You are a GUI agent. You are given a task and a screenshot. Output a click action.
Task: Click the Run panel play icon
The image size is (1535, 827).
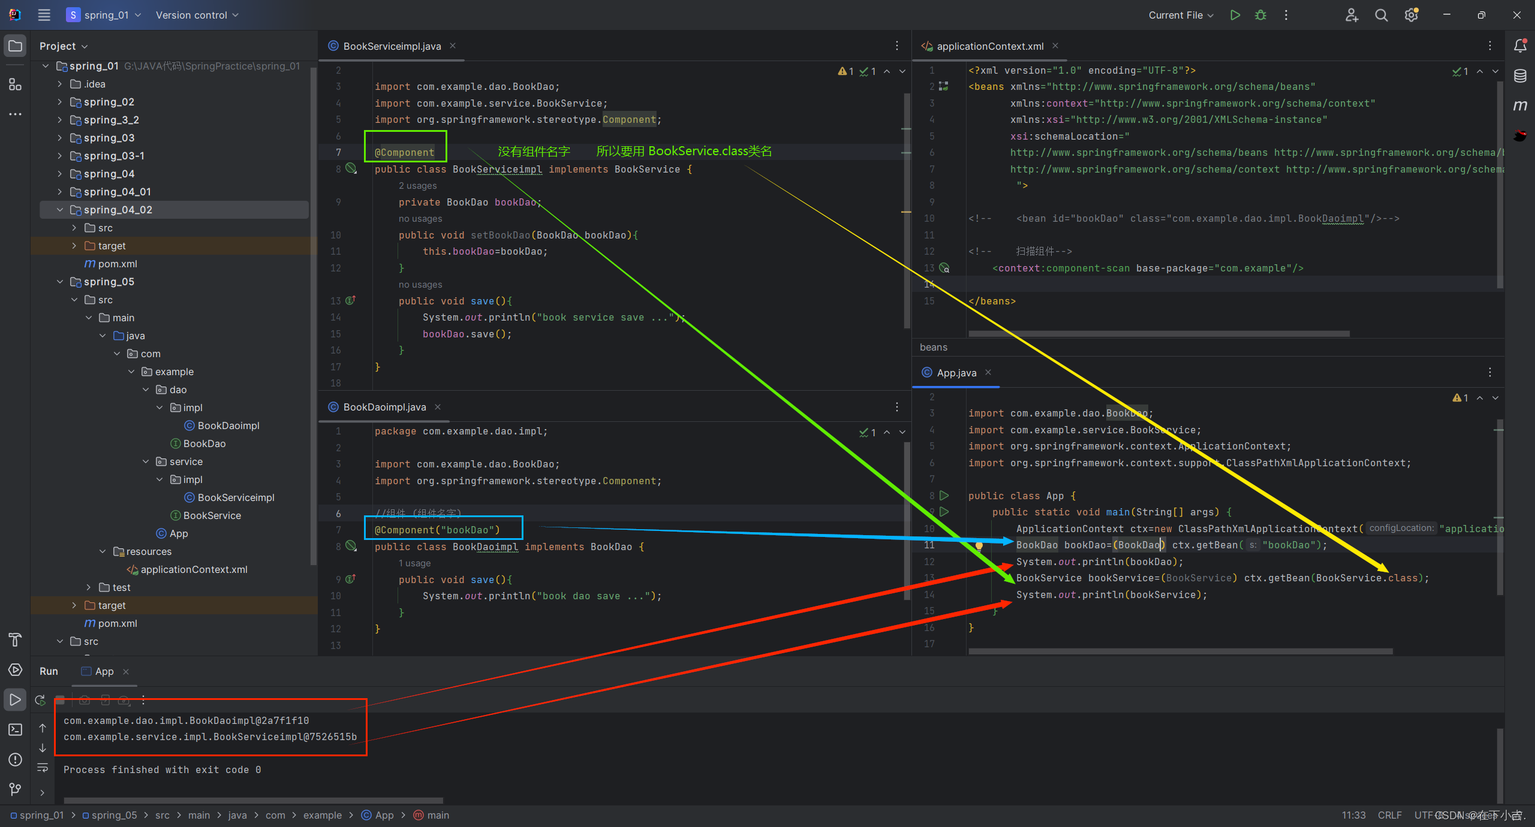(14, 700)
